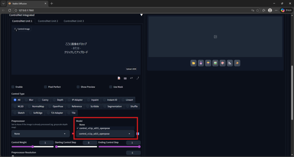The height and width of the screenshot is (157, 294).
Task: Click the palette icon below the gallery
Action: tap(223, 63)
